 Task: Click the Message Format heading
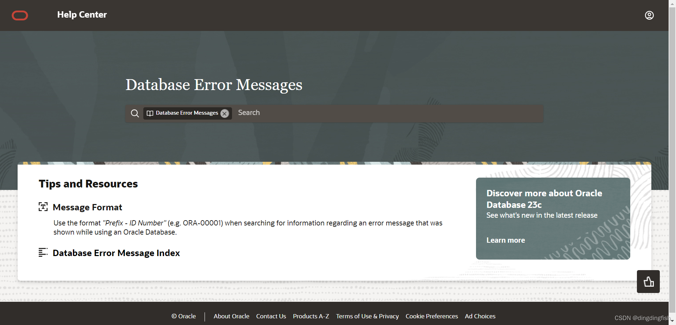[87, 207]
